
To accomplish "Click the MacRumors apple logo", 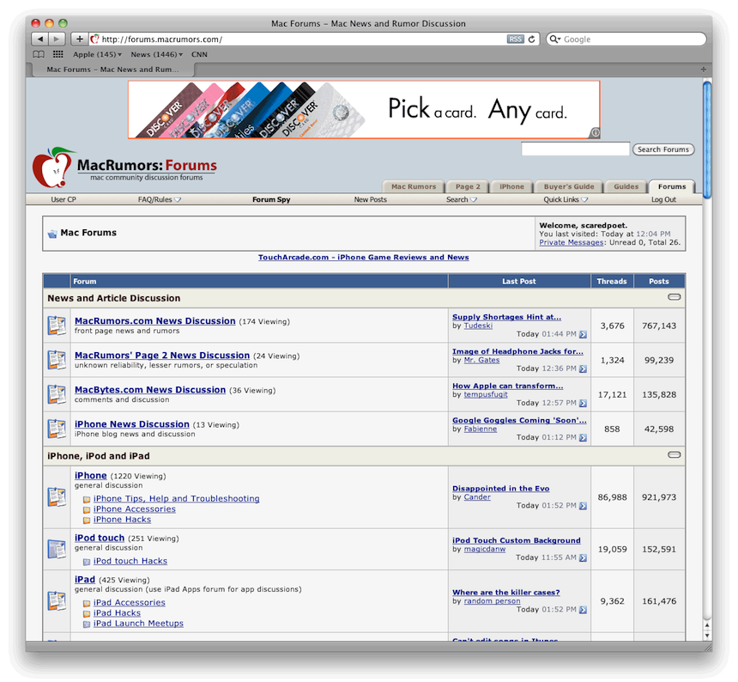I will pyautogui.click(x=53, y=167).
